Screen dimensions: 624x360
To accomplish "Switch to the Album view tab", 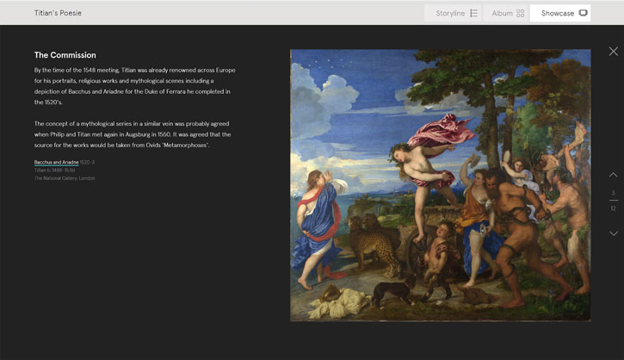I will tap(506, 13).
